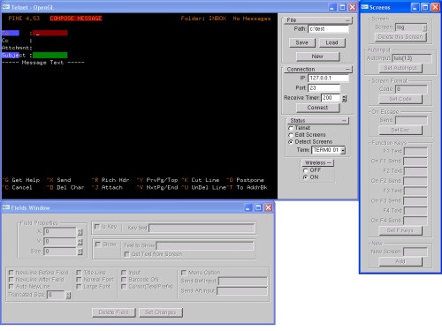Click the IP address input field

(328, 78)
